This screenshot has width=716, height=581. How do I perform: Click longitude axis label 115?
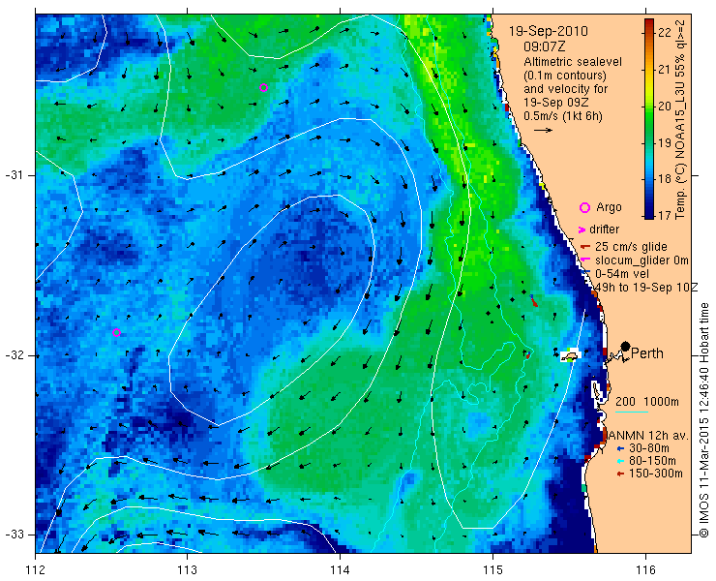coord(492,570)
